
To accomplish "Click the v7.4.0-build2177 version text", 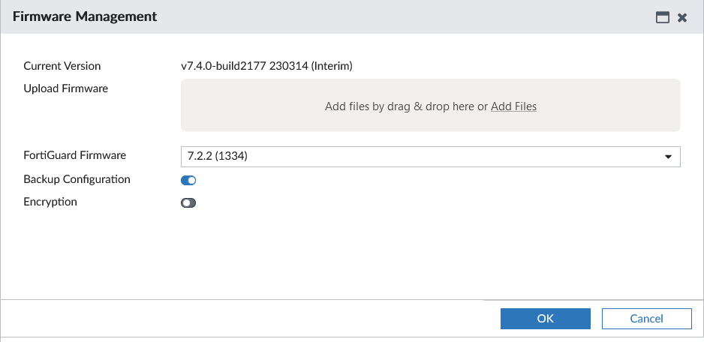I will 266,66.
